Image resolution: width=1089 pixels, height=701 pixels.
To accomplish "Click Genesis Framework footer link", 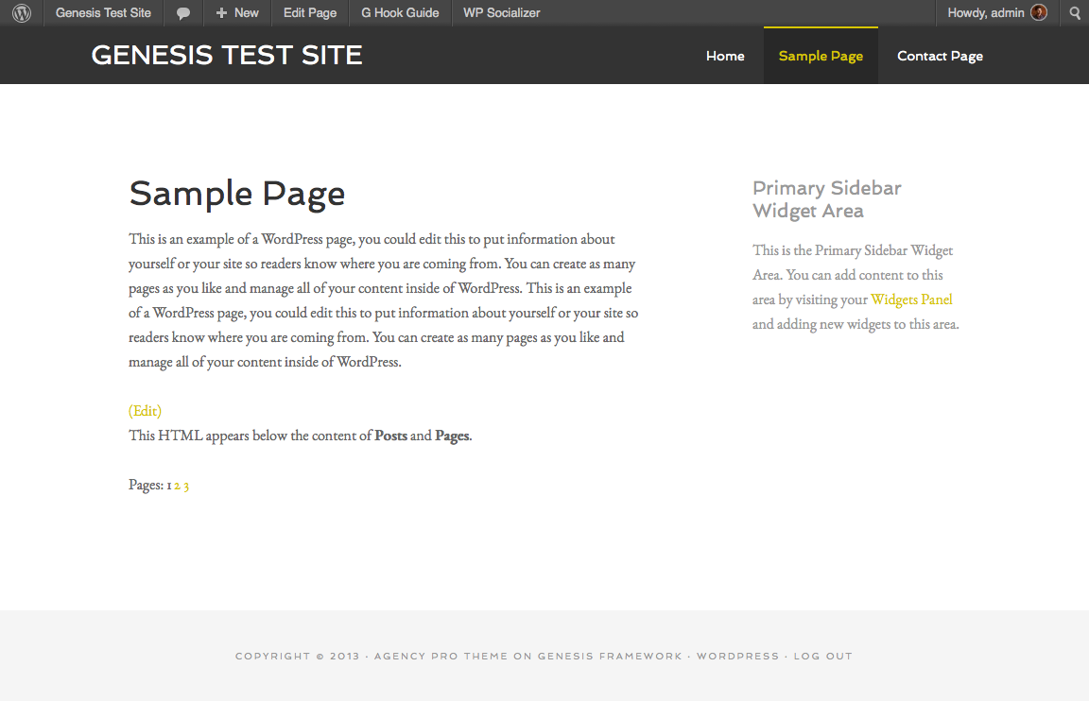I will (x=610, y=656).
